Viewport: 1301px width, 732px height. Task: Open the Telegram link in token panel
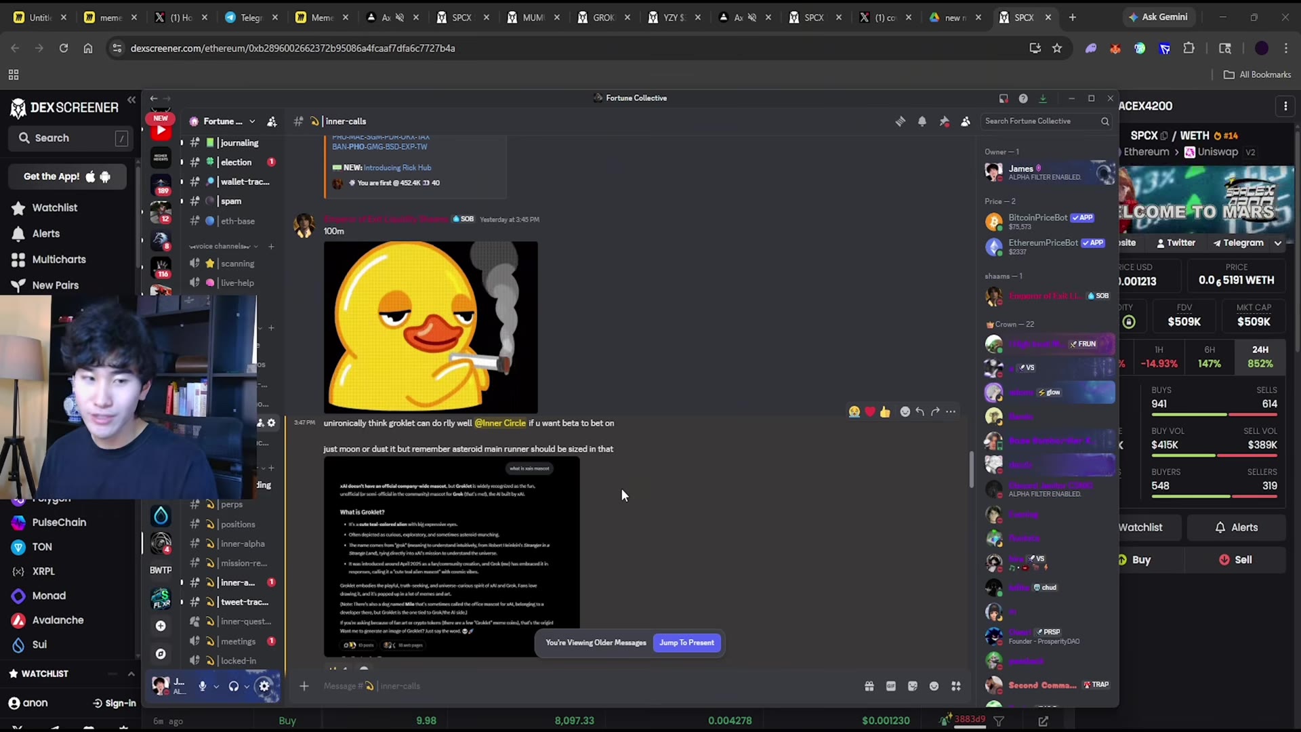pos(1238,243)
